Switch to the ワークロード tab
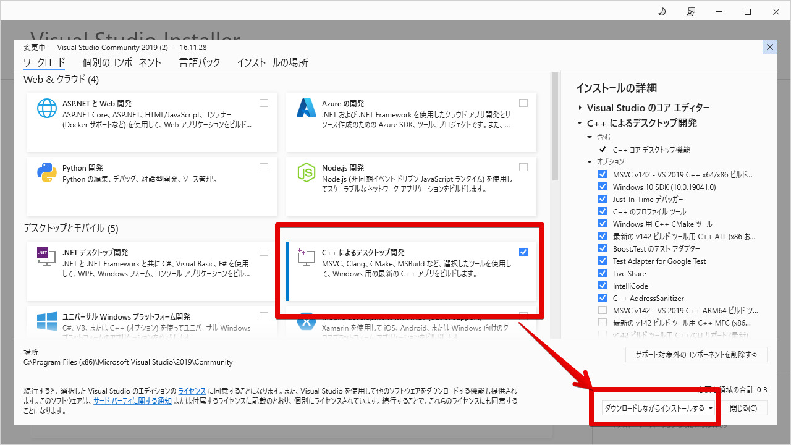Image resolution: width=791 pixels, height=445 pixels. (44, 62)
